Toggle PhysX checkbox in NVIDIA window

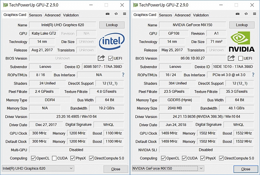(x=203, y=158)
